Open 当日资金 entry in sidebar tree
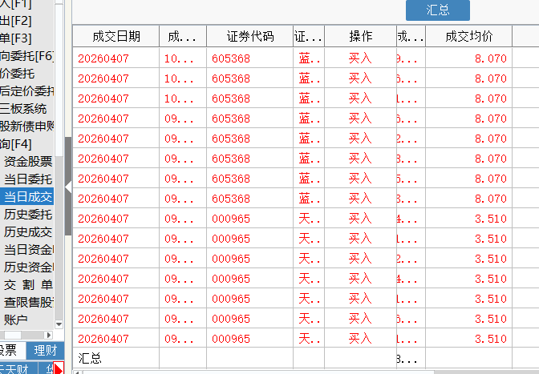The width and height of the screenshot is (539, 374). click(27, 249)
